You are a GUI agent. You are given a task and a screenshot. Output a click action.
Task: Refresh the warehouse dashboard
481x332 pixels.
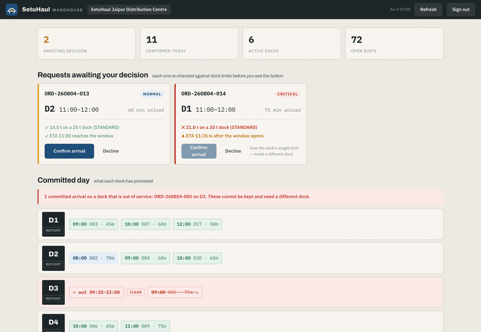[x=428, y=10]
